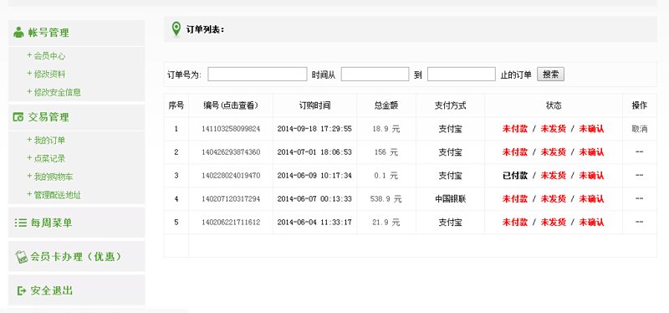
Task: Click 中国银联 payment method cell
Action: (x=450, y=199)
